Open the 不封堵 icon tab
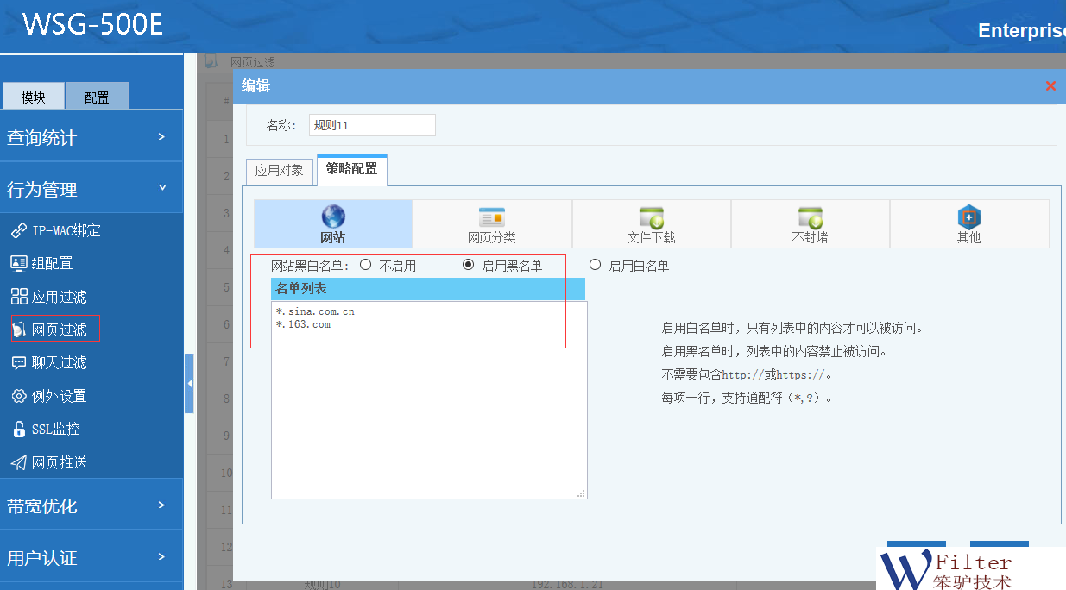 810,217
